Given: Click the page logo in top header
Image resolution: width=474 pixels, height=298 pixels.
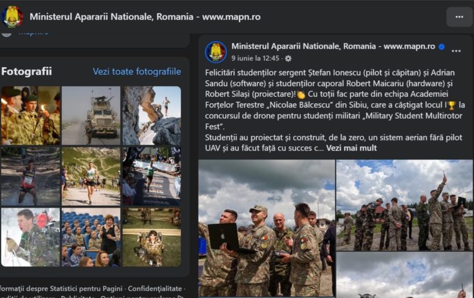Looking at the screenshot, I should 13,17.
